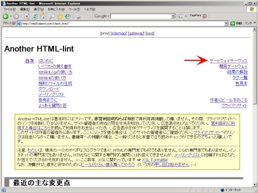Click the htmllintの使い方 link
The image size is (258, 193).
tap(52, 78)
